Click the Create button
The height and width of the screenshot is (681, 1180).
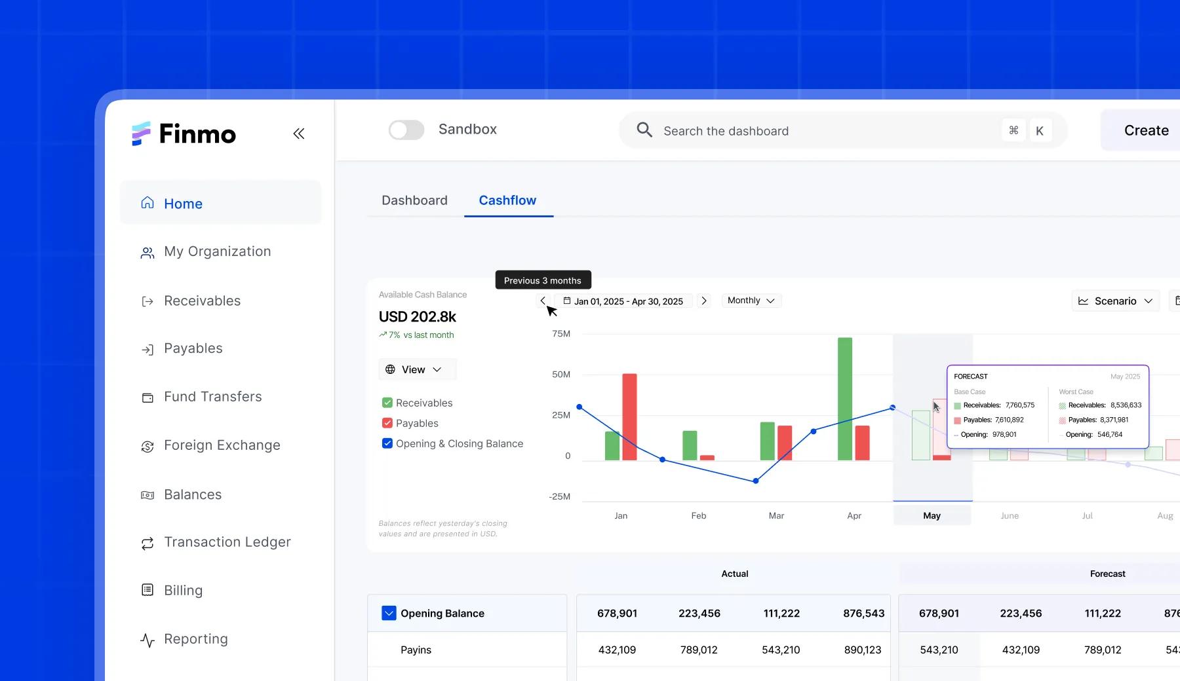[x=1146, y=130]
